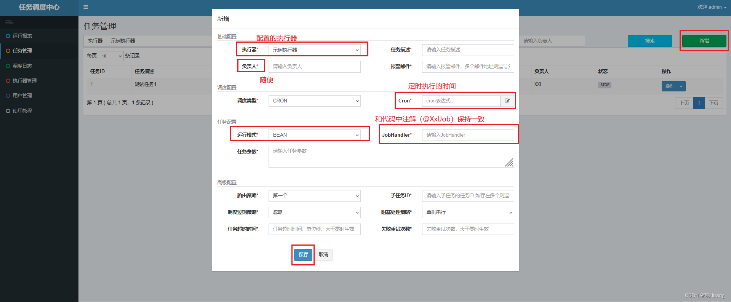Focus the 报警邮件 input field
The height and width of the screenshot is (302, 731).
468,67
